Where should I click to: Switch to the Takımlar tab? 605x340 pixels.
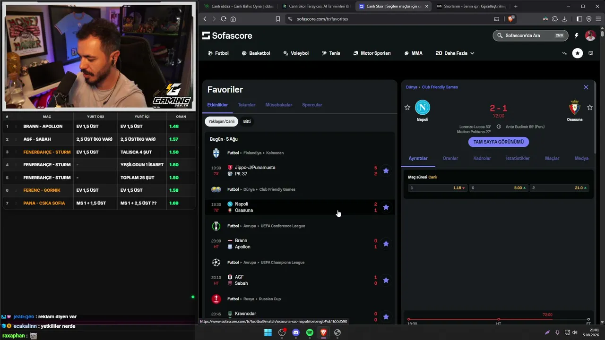click(x=247, y=105)
